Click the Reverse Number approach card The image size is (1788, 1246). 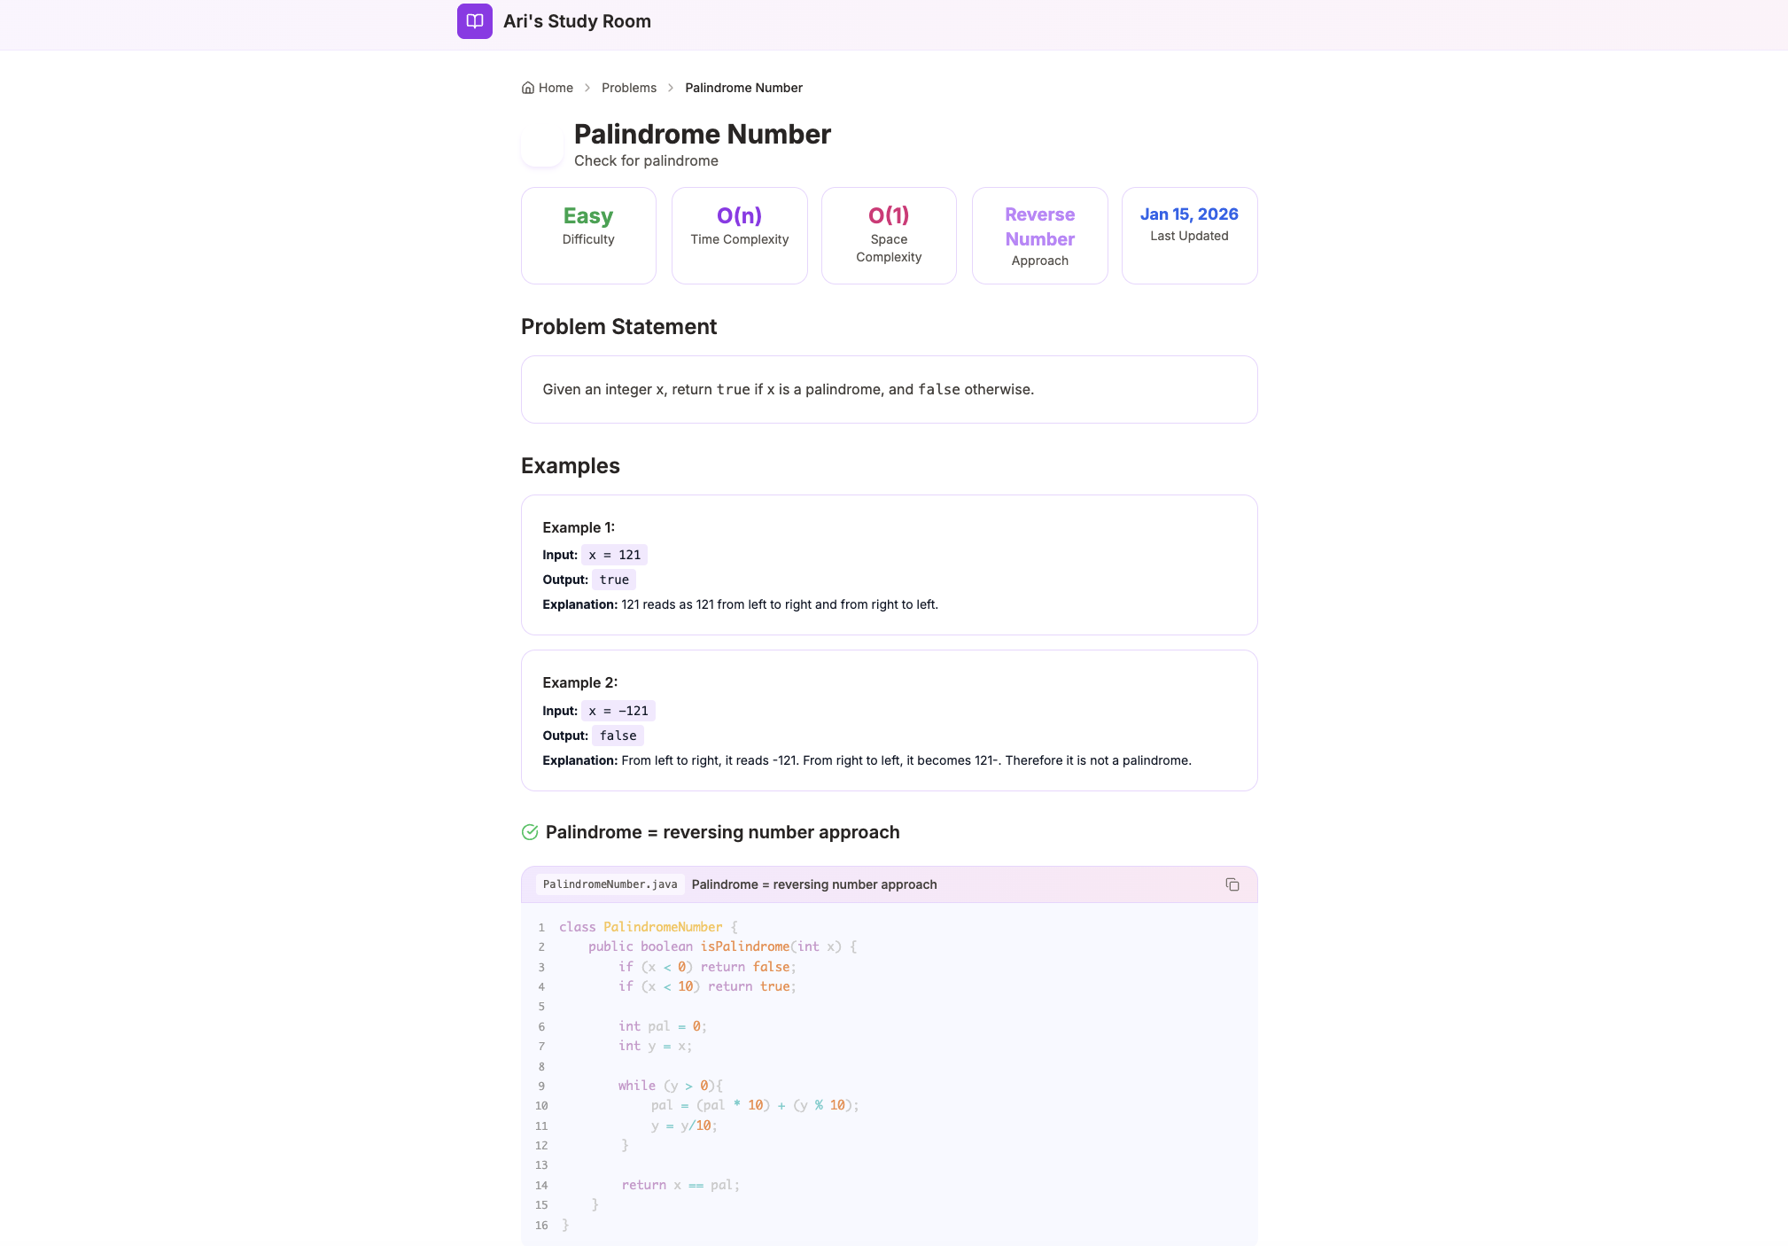(x=1039, y=235)
